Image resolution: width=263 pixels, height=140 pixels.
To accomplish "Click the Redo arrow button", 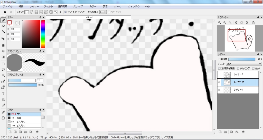I will (11, 12).
